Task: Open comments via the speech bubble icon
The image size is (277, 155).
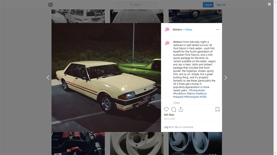Action: click(x=174, y=109)
